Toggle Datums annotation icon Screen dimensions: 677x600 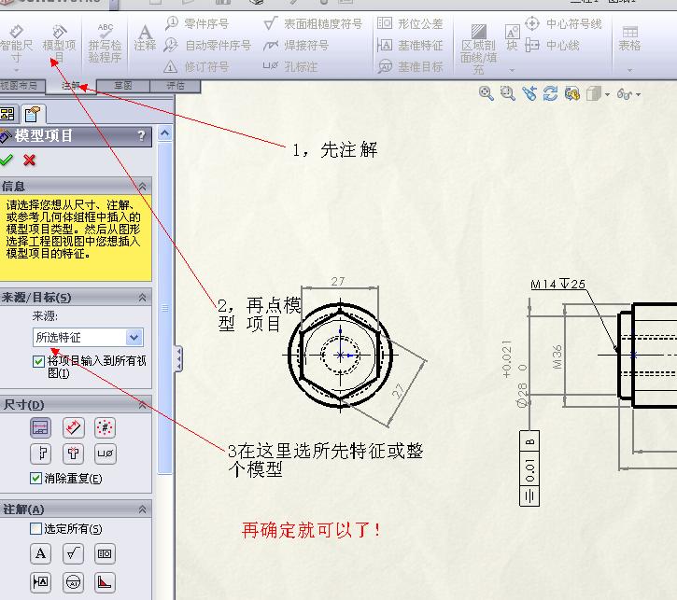tap(40, 582)
